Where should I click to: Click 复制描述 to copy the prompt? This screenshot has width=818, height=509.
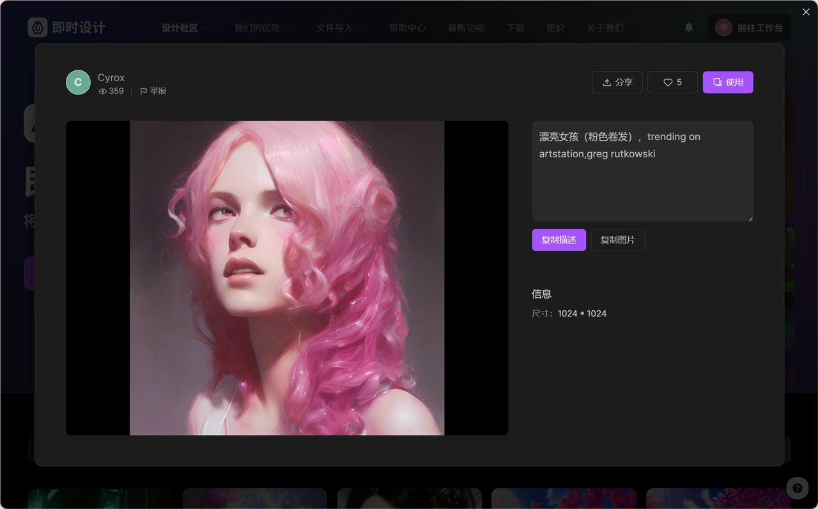pyautogui.click(x=559, y=240)
